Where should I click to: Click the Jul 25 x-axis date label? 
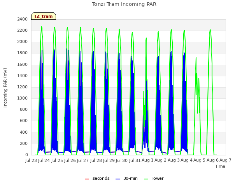(x=57, y=160)
